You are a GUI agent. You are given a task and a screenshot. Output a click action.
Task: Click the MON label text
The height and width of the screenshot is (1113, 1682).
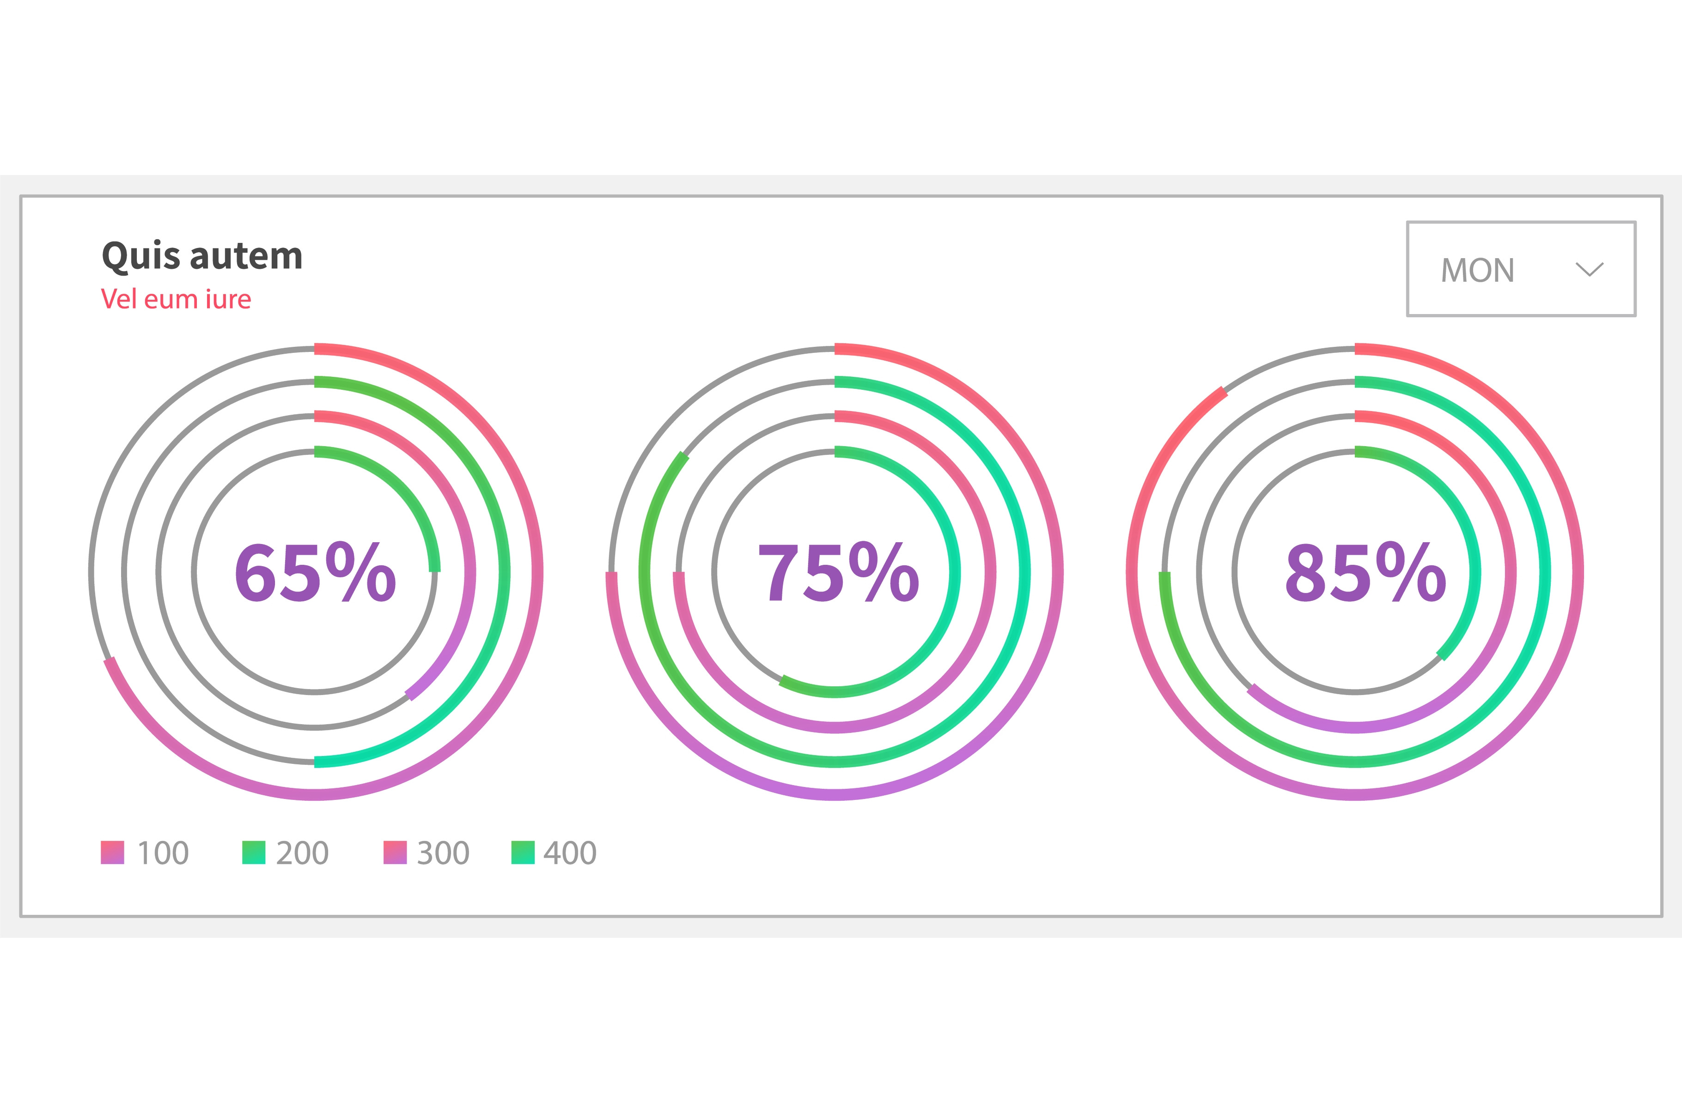click(x=1477, y=271)
